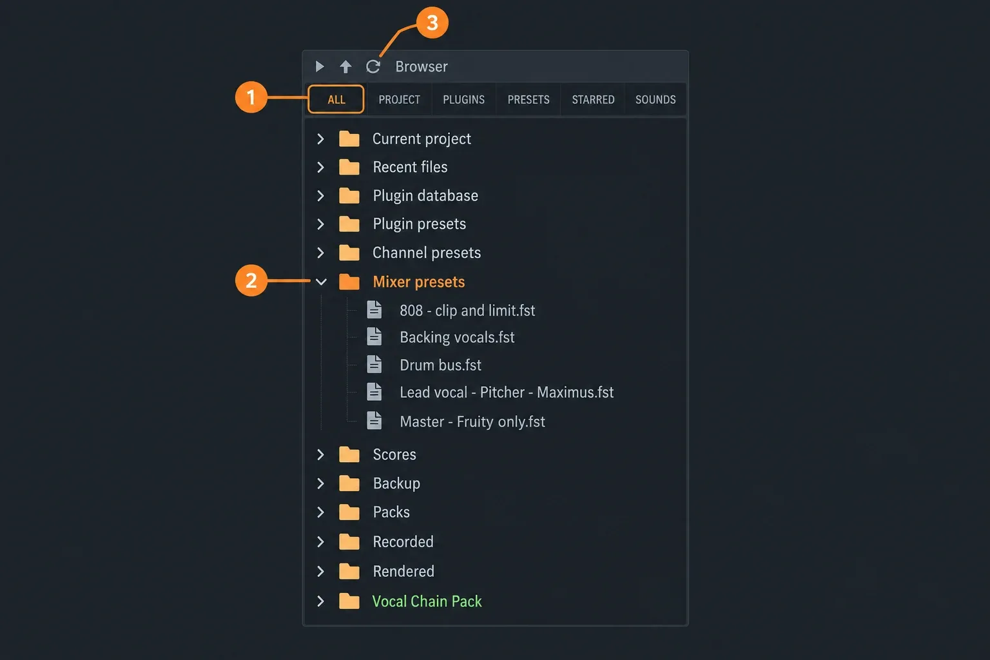
Task: Click the up arrow in Browser header
Action: (345, 66)
